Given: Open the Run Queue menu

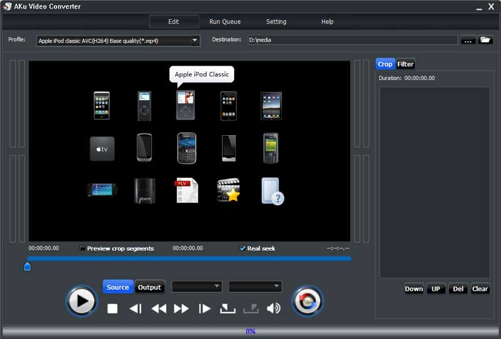Looking at the screenshot, I should (225, 22).
